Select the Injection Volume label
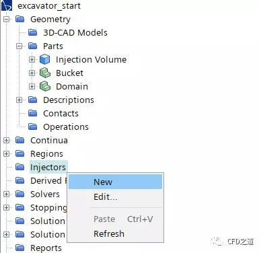 [x=91, y=60]
